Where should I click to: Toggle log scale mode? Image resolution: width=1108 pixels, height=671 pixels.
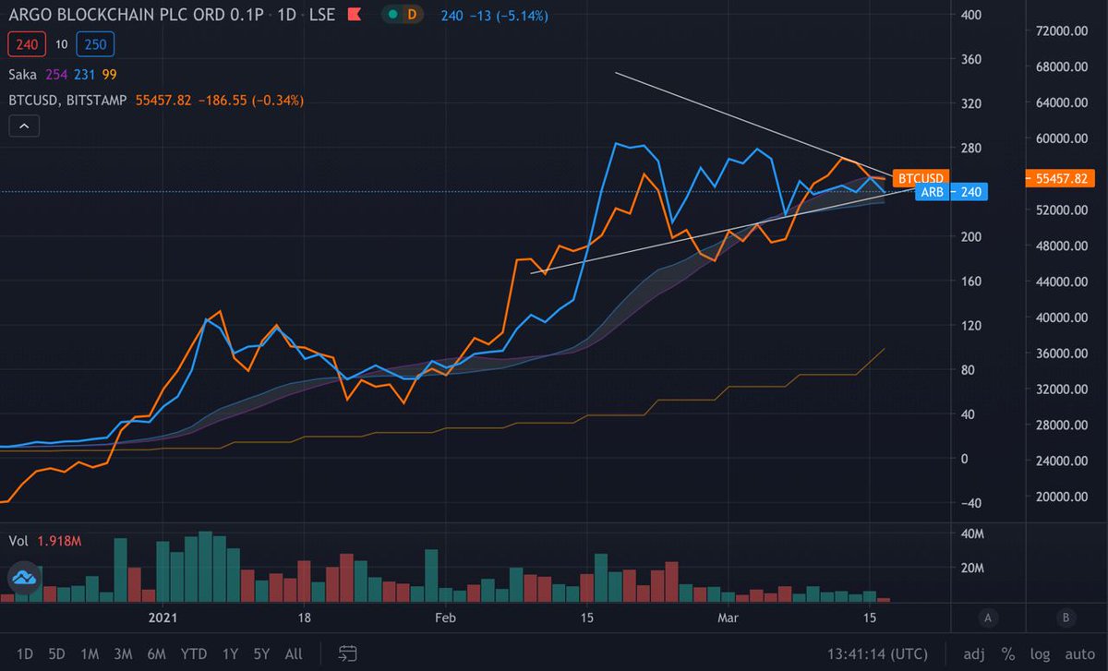(1040, 653)
